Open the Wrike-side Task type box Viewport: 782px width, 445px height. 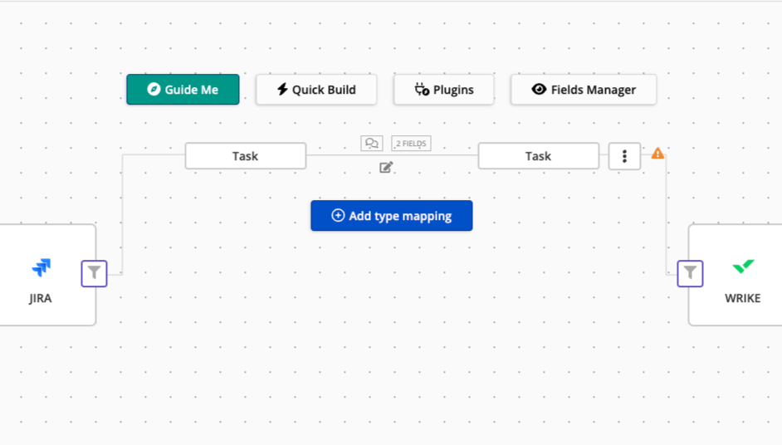(x=538, y=156)
